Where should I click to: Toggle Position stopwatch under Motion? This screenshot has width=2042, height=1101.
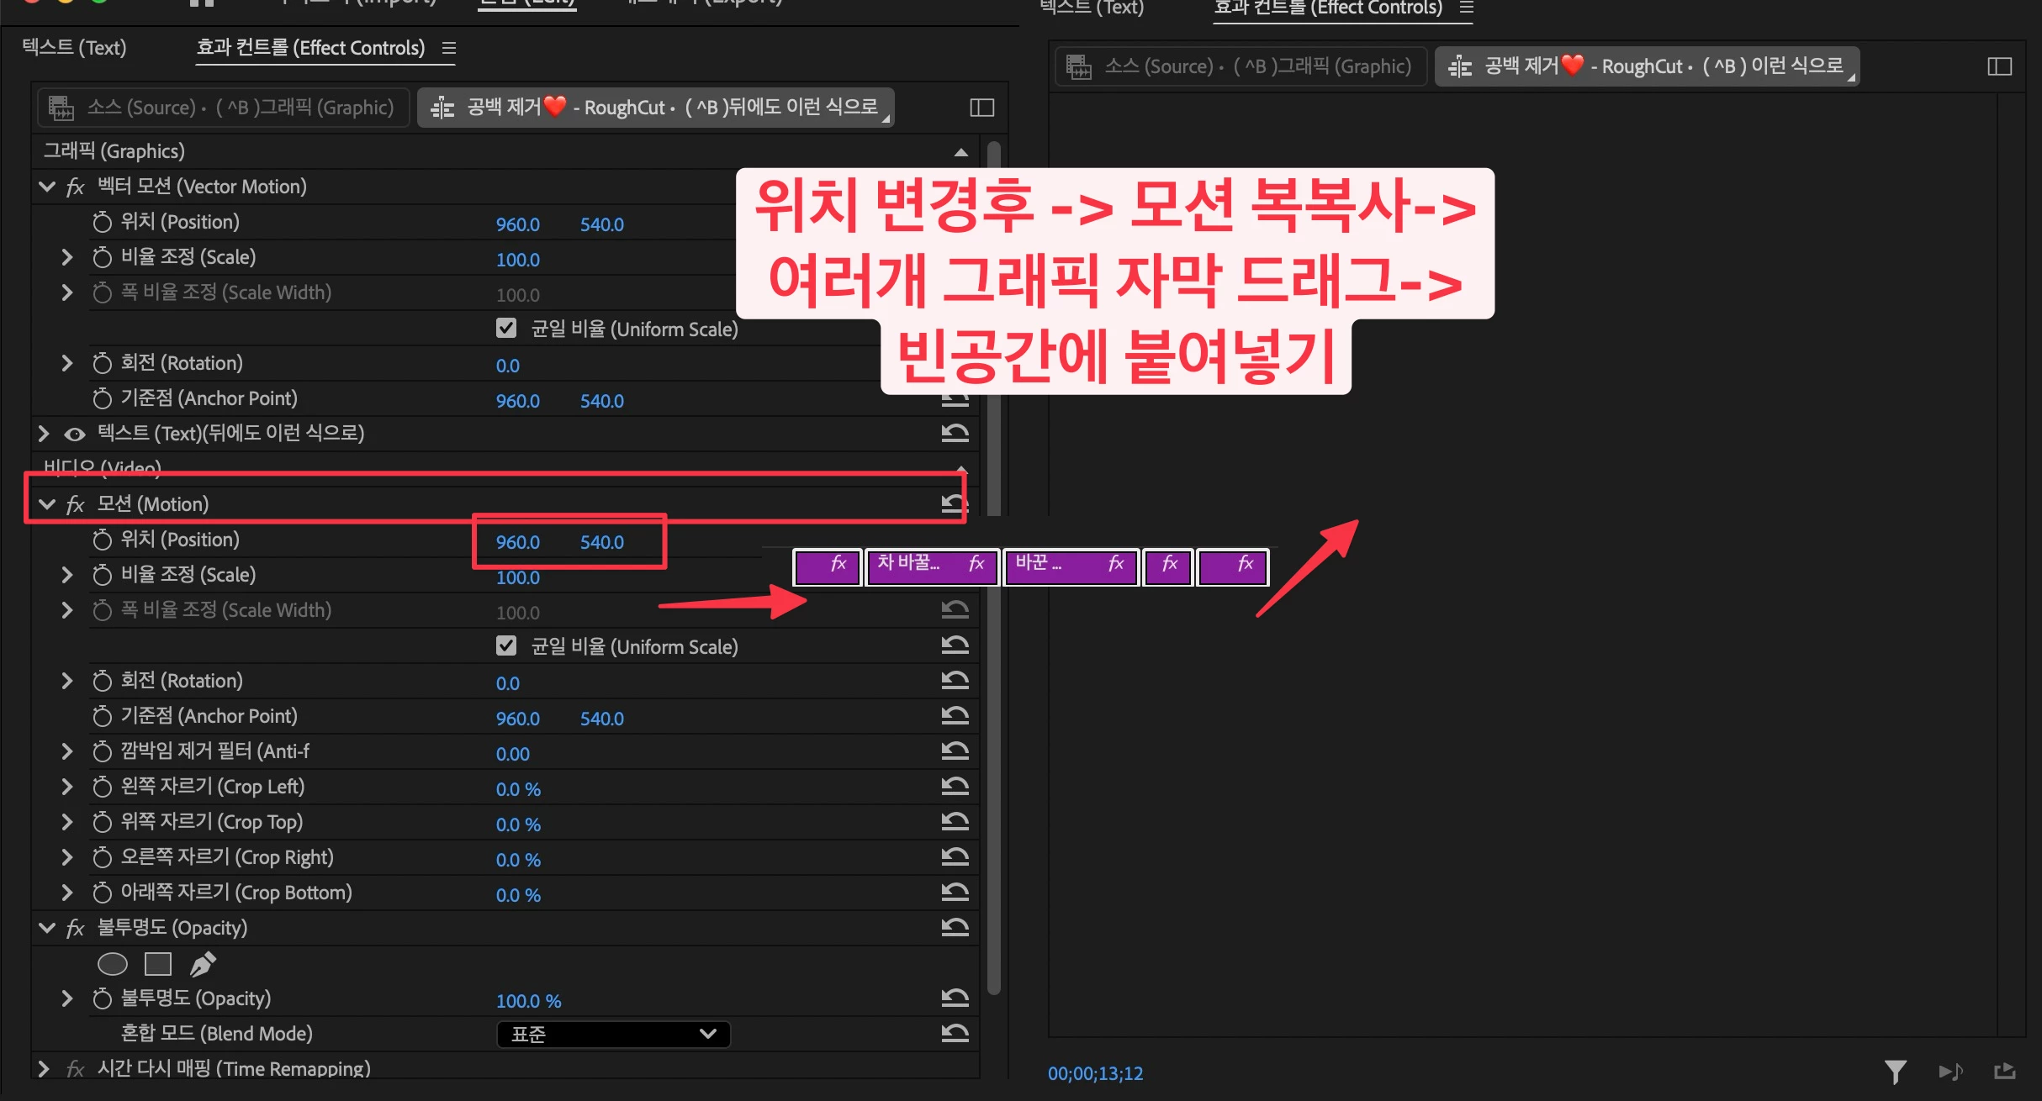click(x=102, y=540)
